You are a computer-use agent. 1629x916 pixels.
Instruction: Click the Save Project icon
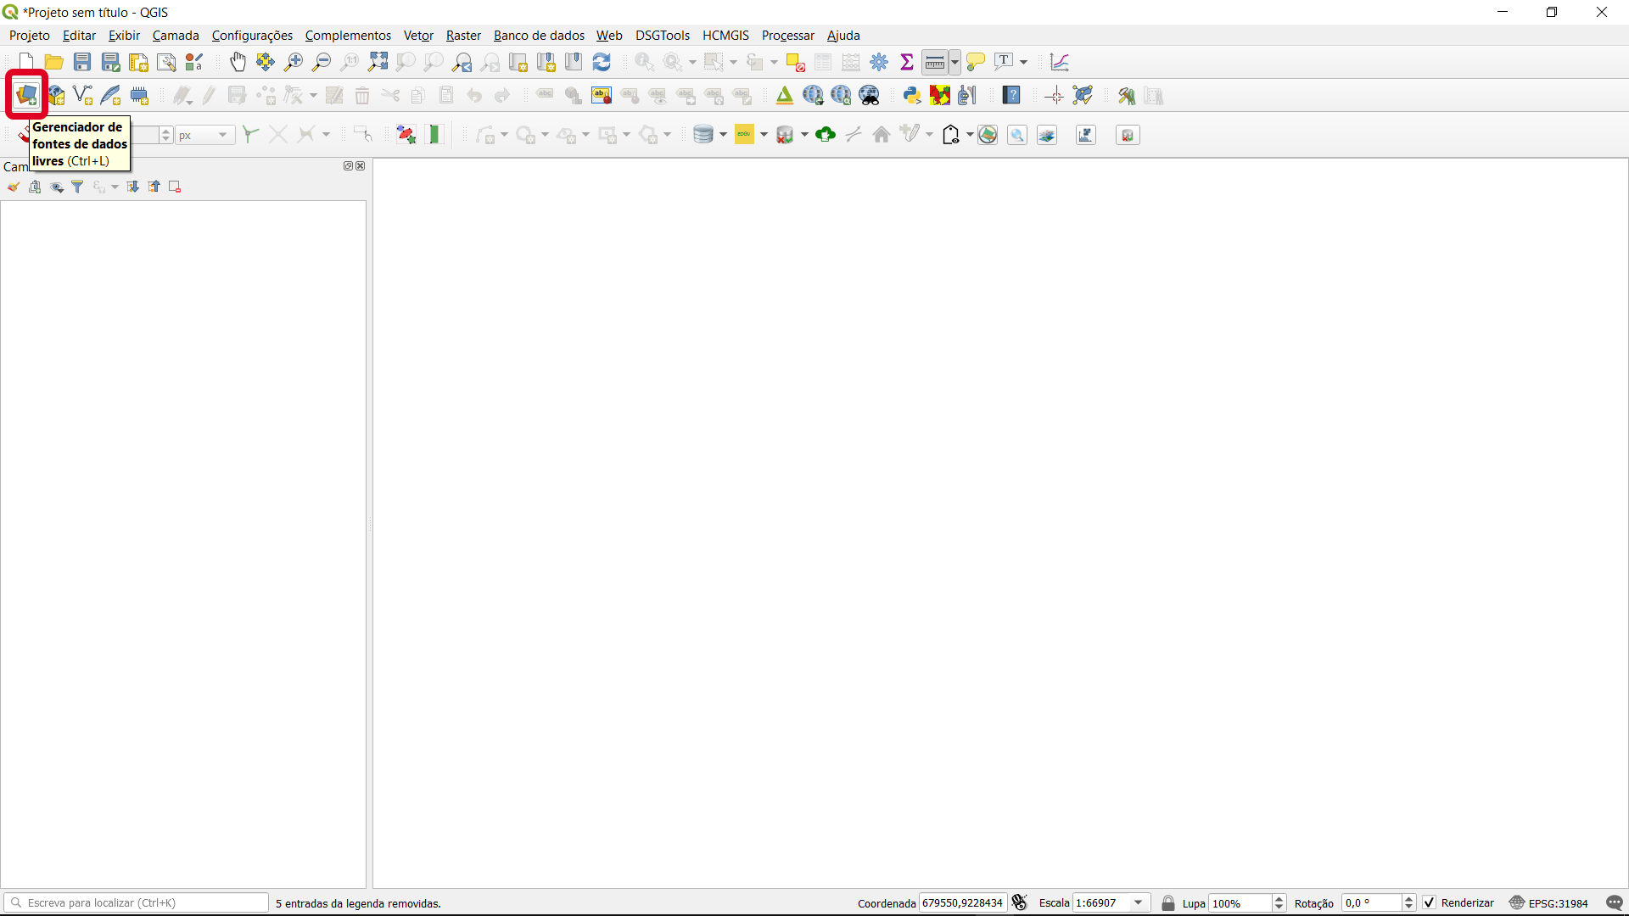pos(82,62)
